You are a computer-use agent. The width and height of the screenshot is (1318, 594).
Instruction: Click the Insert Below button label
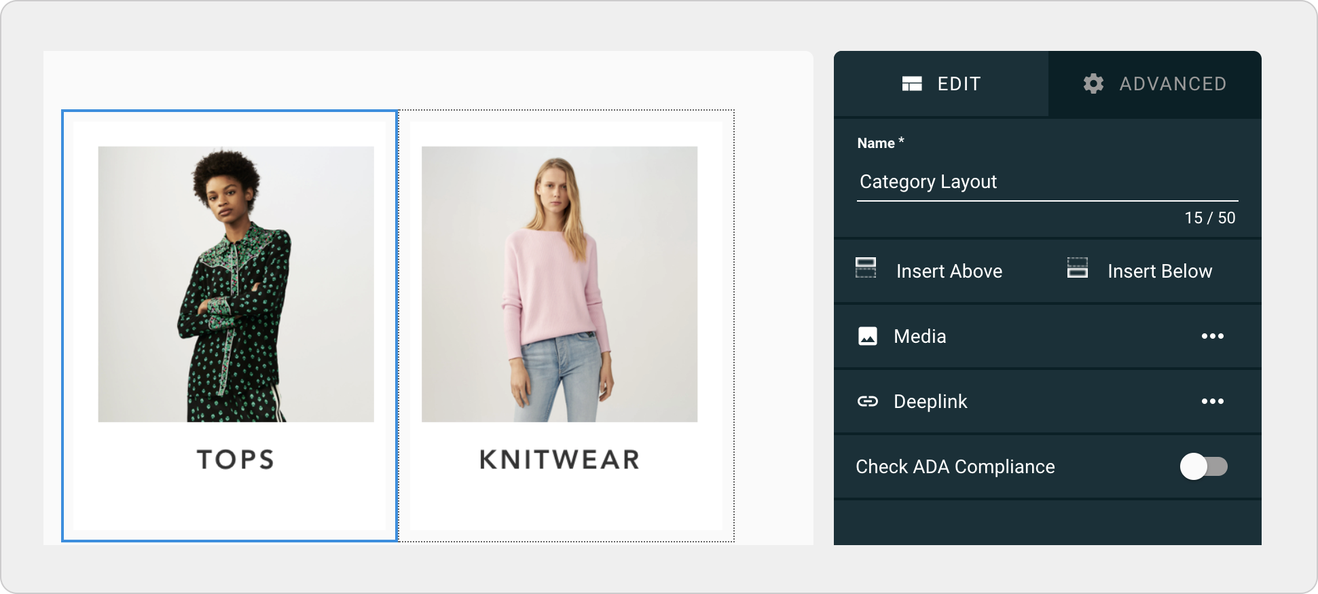1160,271
